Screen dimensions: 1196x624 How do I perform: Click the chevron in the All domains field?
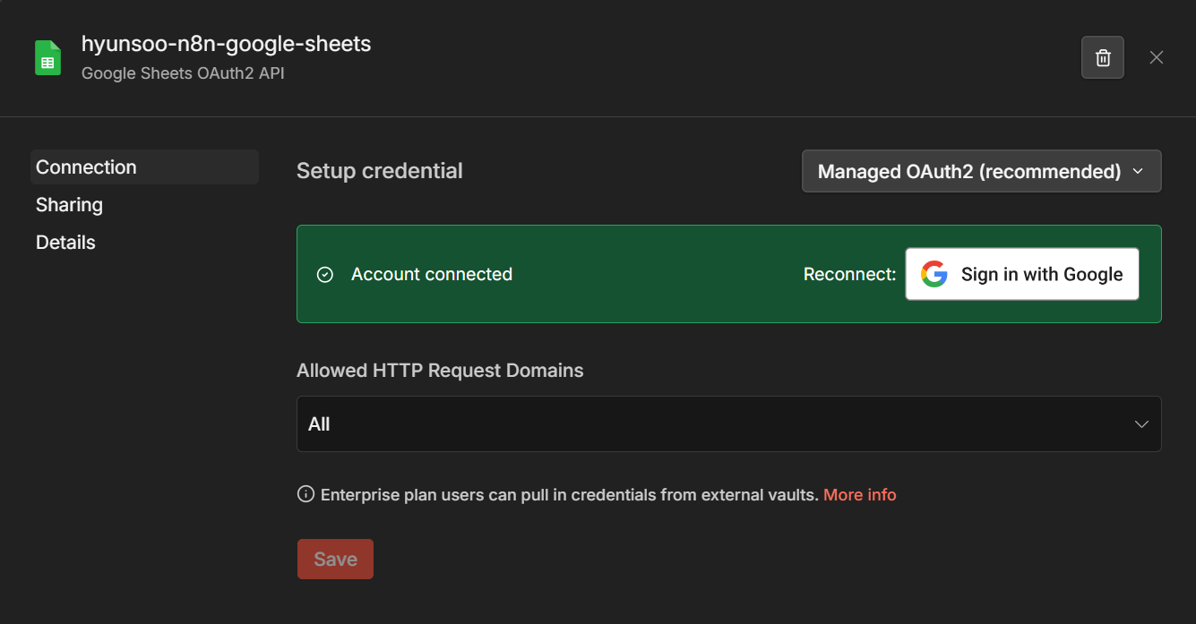coord(1141,424)
